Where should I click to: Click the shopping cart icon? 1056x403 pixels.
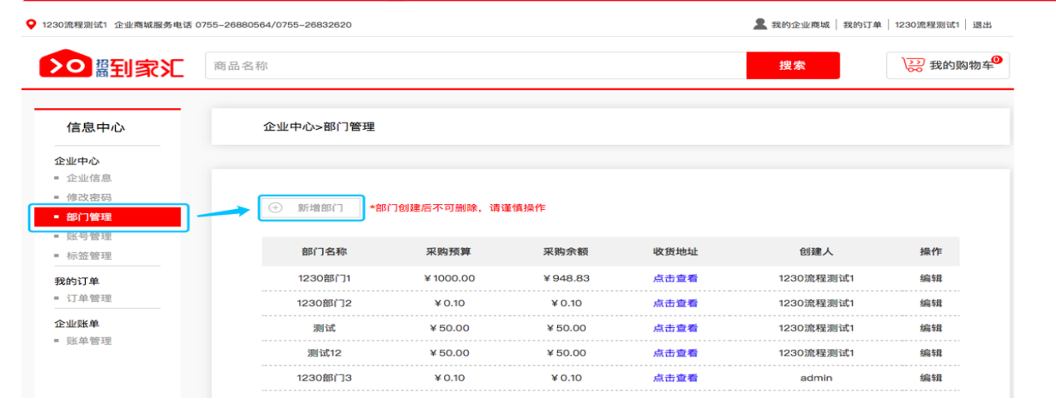pos(914,66)
